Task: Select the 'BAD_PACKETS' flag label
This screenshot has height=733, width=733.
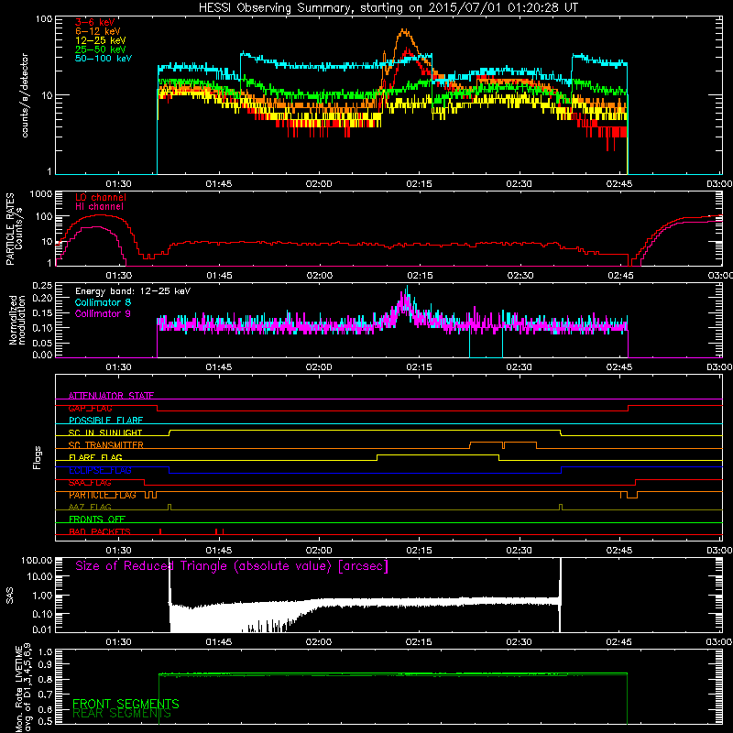Action: click(100, 532)
